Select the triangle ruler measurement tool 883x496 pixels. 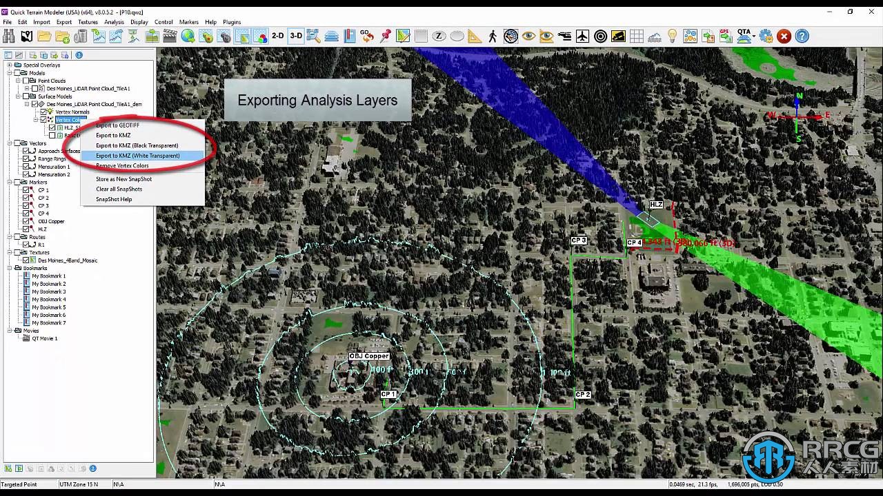(475, 36)
